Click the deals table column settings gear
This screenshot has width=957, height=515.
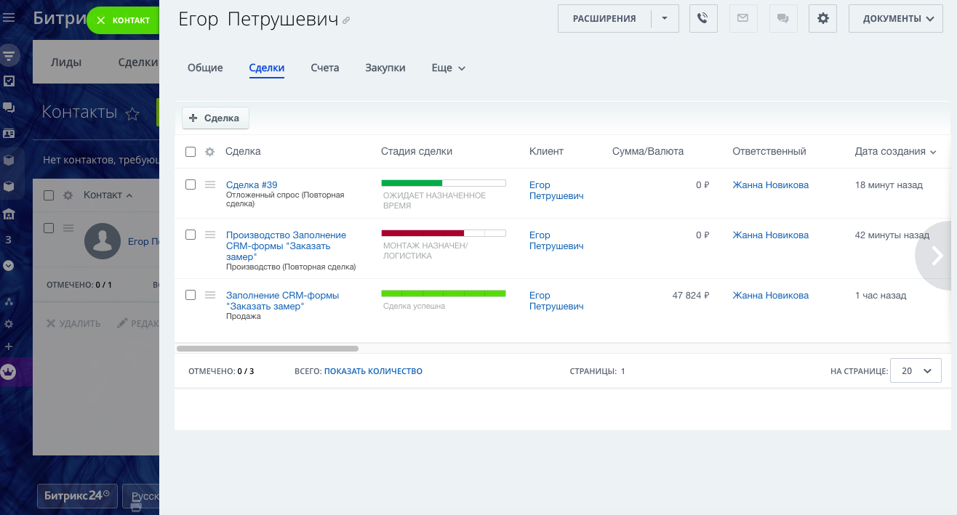pos(209,152)
